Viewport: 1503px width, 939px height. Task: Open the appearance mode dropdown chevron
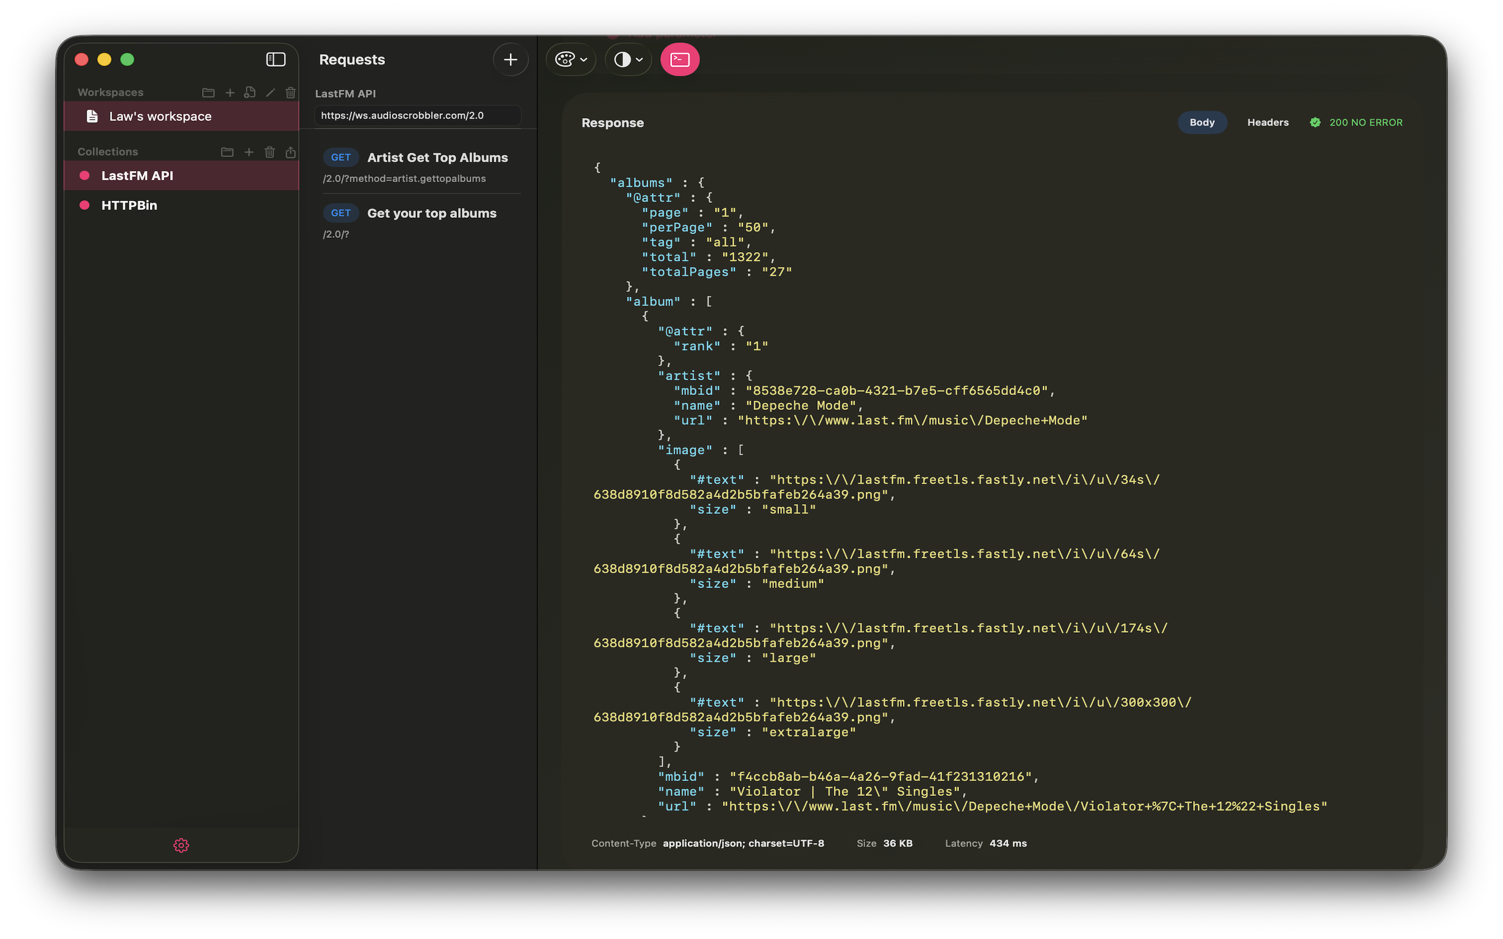tap(640, 60)
